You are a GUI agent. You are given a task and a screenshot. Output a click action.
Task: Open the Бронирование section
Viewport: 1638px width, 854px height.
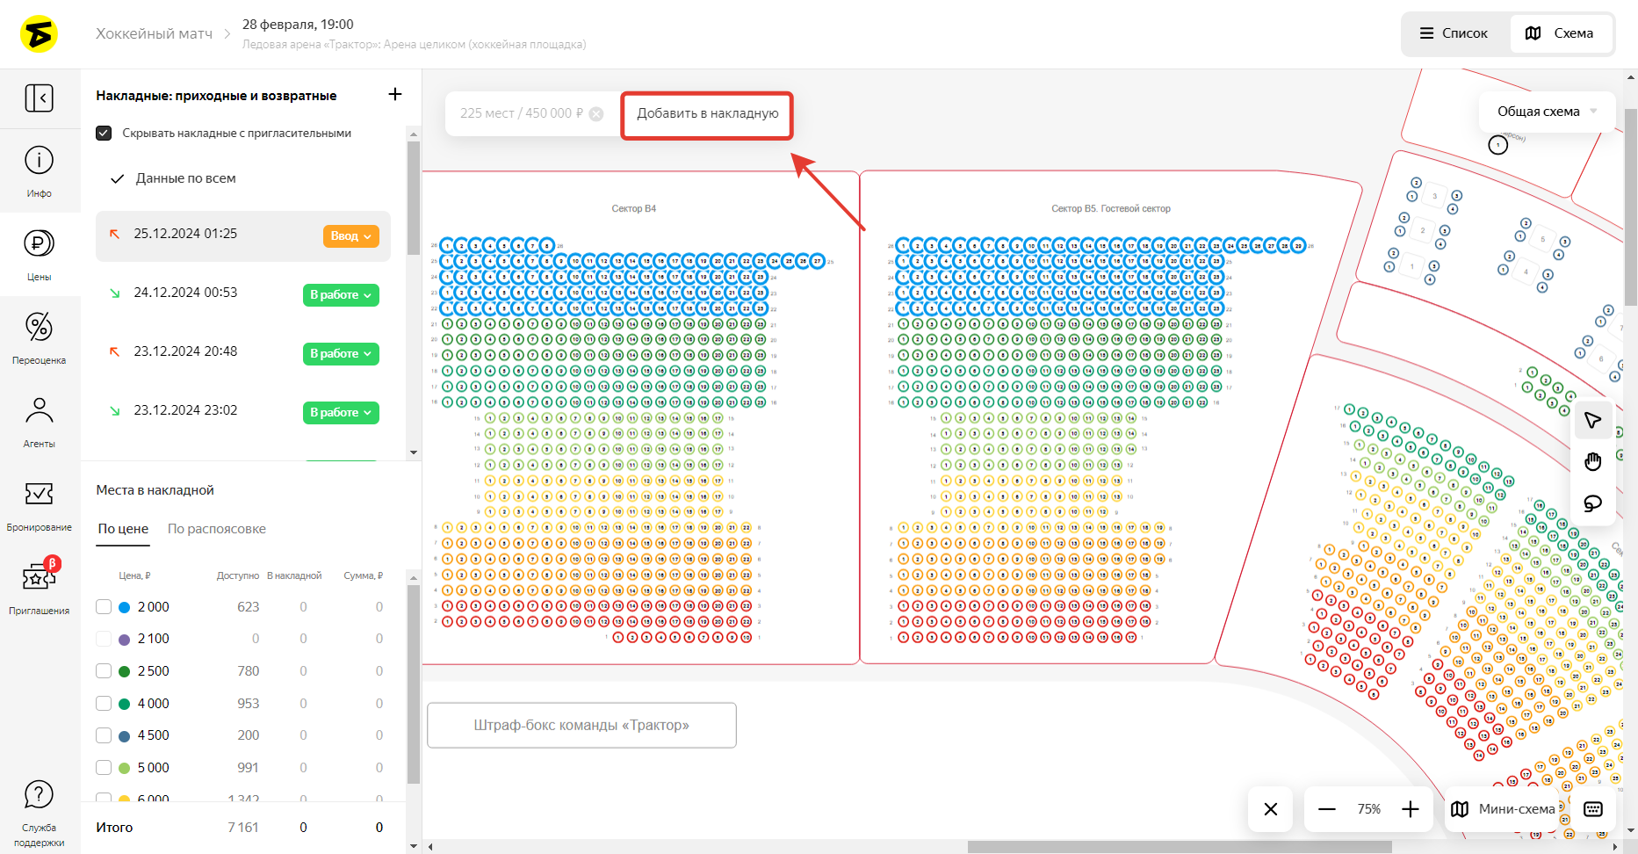[x=39, y=504]
